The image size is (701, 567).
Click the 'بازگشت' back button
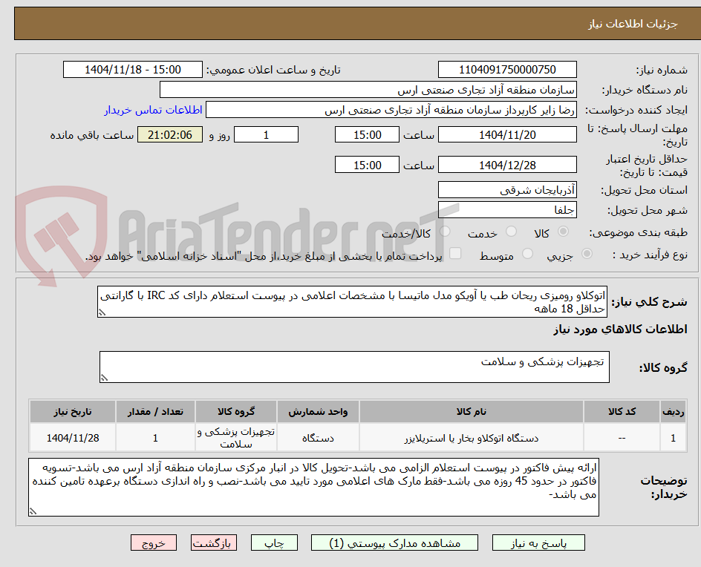(x=214, y=543)
